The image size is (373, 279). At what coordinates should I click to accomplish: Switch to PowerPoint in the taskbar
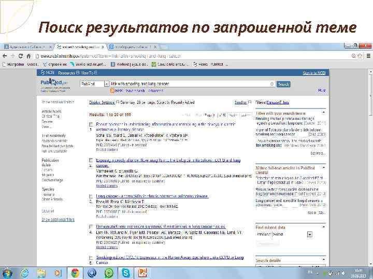pos(142,273)
